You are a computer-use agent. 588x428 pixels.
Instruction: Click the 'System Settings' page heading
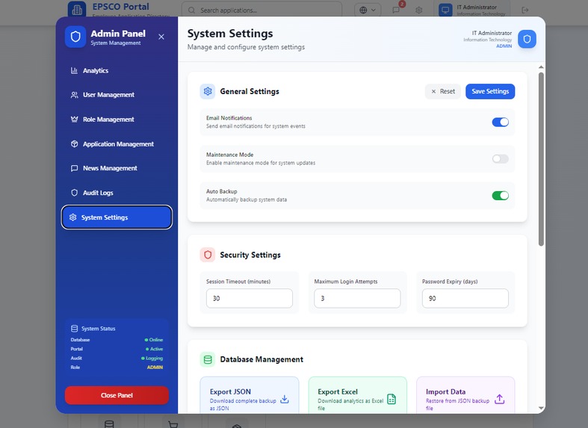pos(230,34)
